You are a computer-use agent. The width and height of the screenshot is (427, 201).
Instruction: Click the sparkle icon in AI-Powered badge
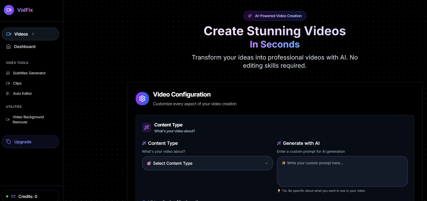pos(250,16)
